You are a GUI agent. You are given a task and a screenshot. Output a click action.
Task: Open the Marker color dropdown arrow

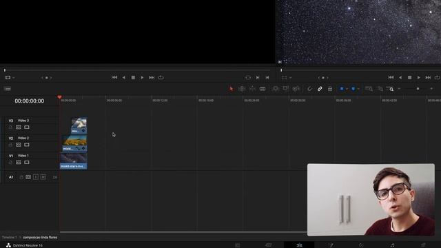pyautogui.click(x=358, y=89)
